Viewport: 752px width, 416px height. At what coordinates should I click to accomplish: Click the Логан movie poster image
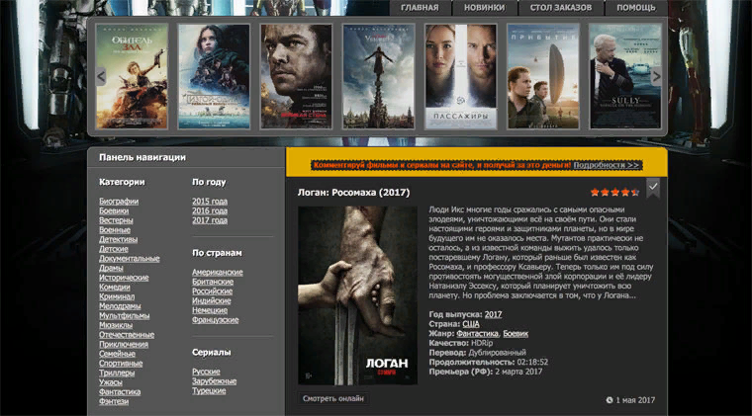pos(357,295)
